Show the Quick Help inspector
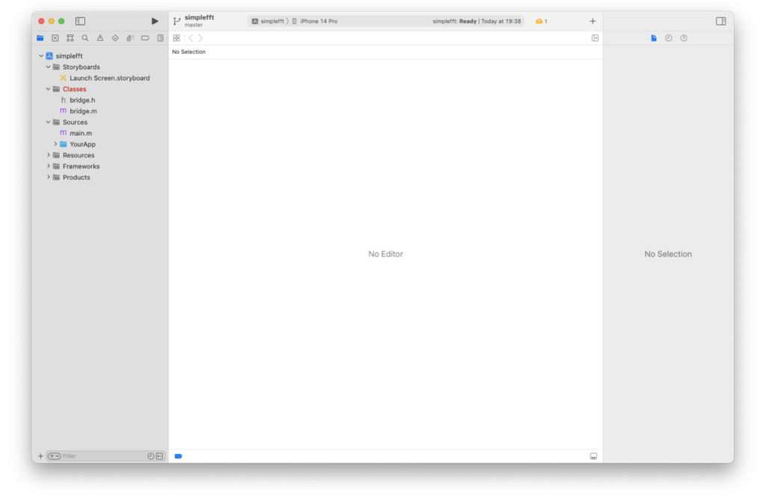 pos(684,38)
